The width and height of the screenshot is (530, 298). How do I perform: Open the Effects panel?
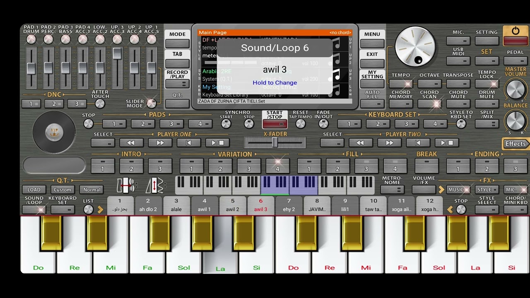516,144
